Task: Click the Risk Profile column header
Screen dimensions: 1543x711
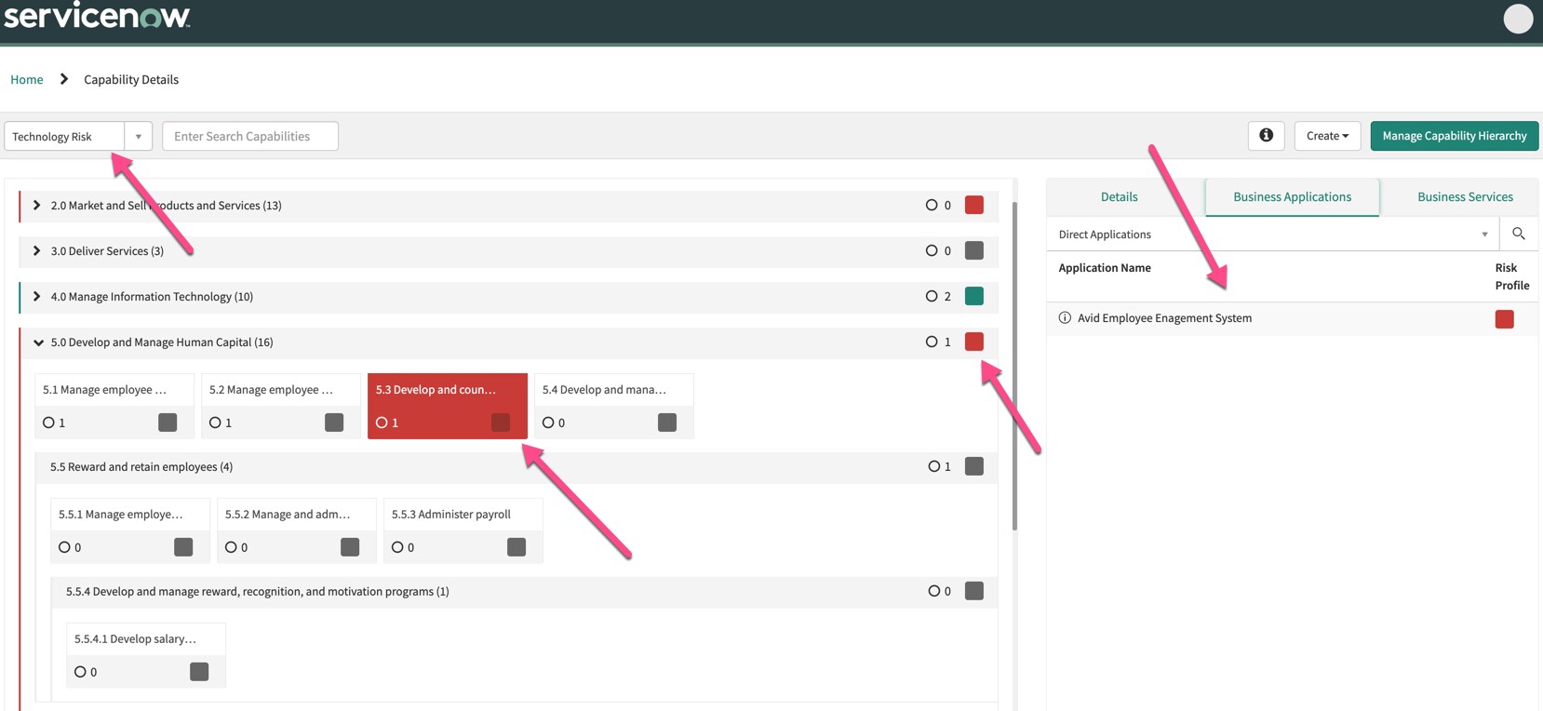Action: [1511, 276]
